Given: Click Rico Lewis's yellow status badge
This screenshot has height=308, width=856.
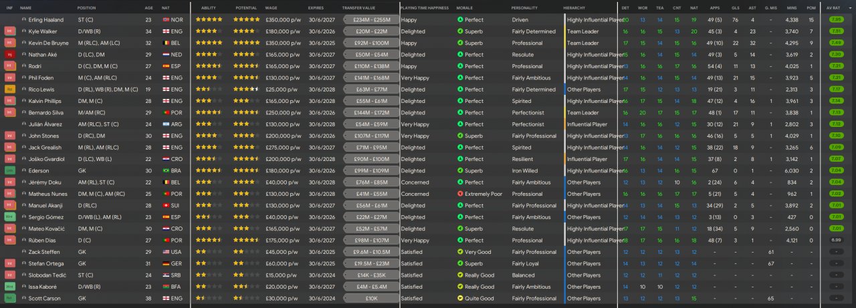Looking at the screenshot, I should point(9,90).
